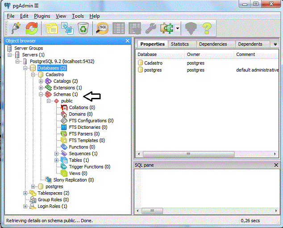Image resolution: width=283 pixels, height=228 pixels.
Task: Close the Object browser panel
Action: tap(127, 41)
